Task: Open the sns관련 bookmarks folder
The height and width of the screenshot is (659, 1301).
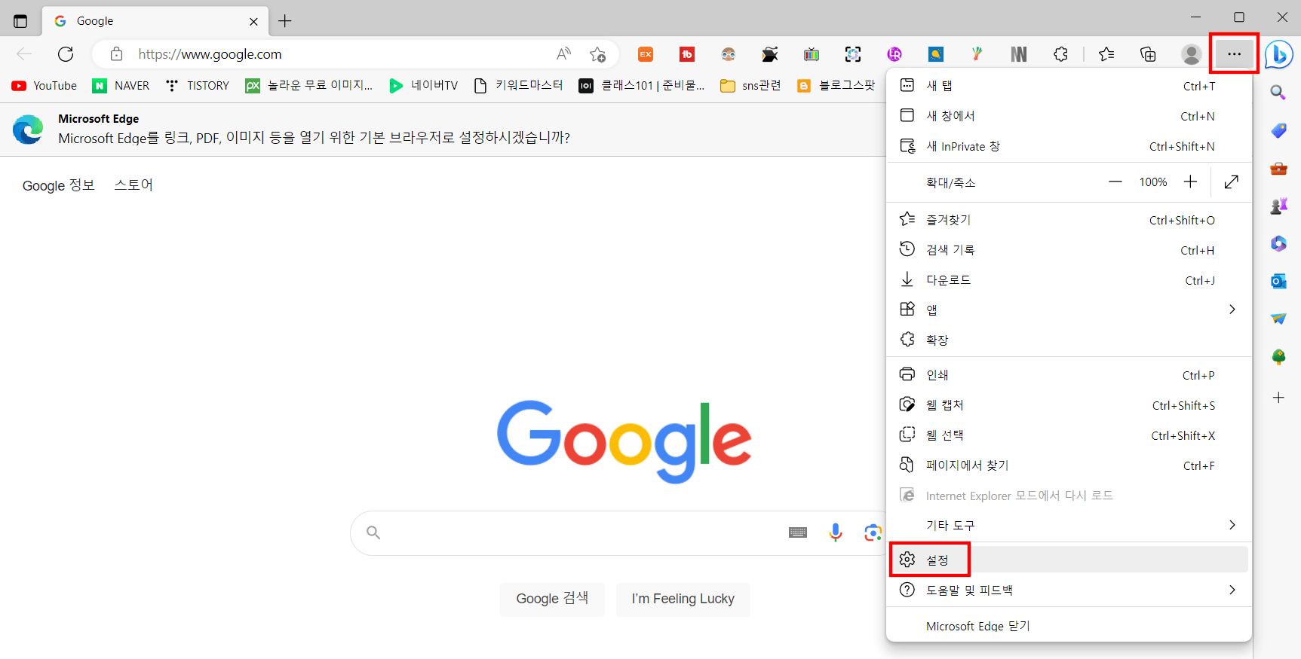Action: tap(750, 86)
